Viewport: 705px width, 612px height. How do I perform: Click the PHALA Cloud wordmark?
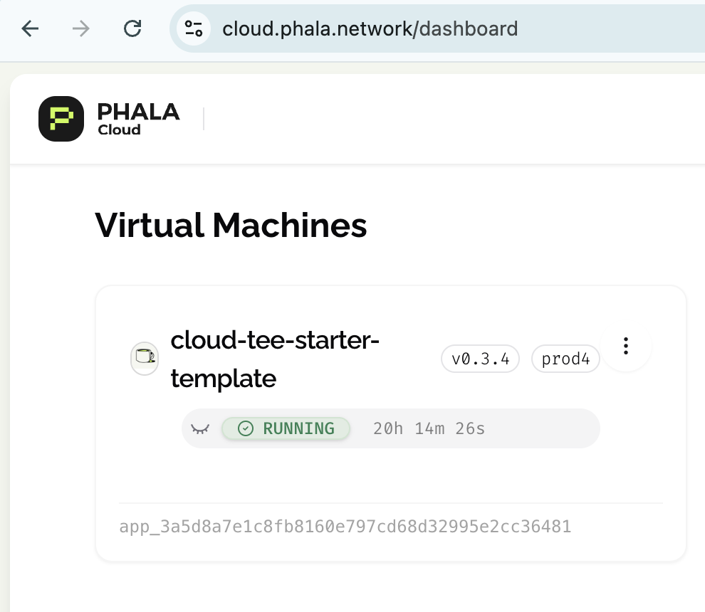pyautogui.click(x=138, y=119)
